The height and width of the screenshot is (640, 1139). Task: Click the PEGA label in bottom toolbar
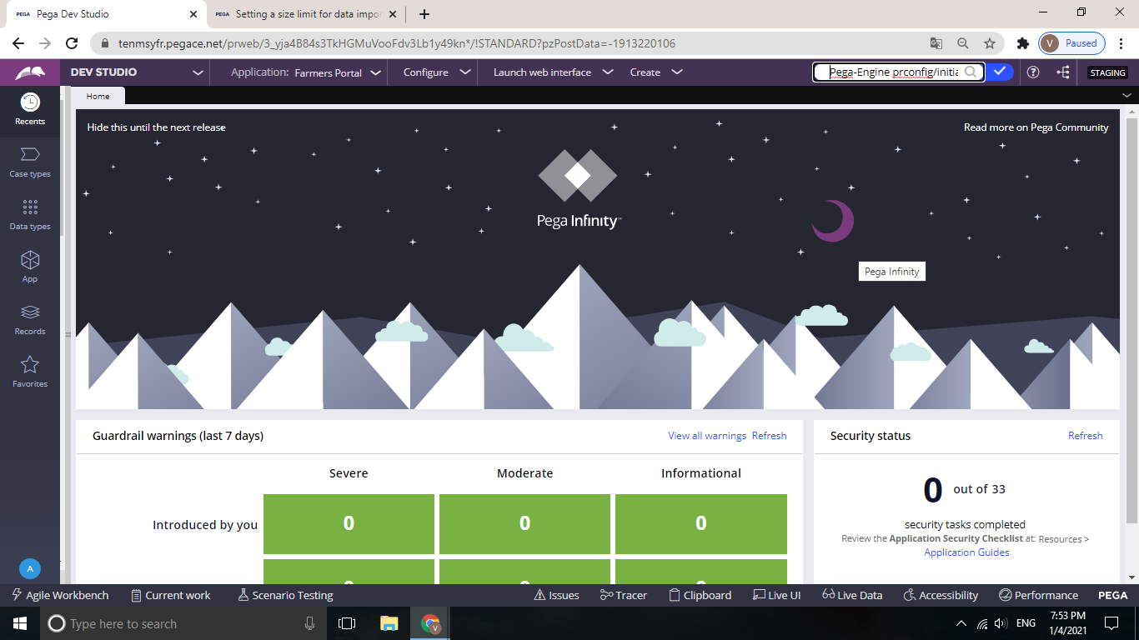pos(1112,595)
